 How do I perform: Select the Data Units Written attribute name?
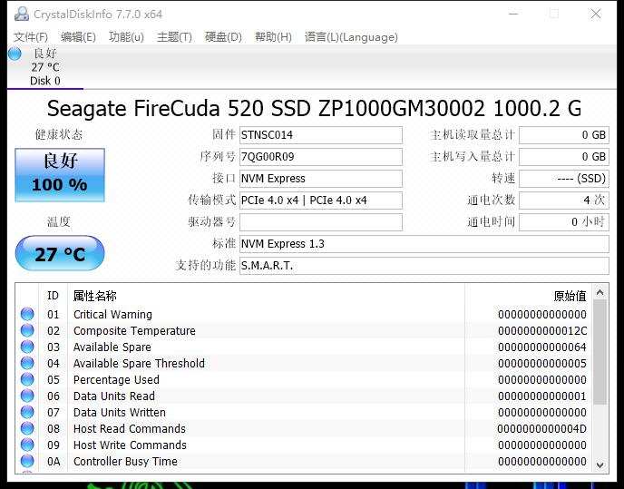[x=120, y=413]
